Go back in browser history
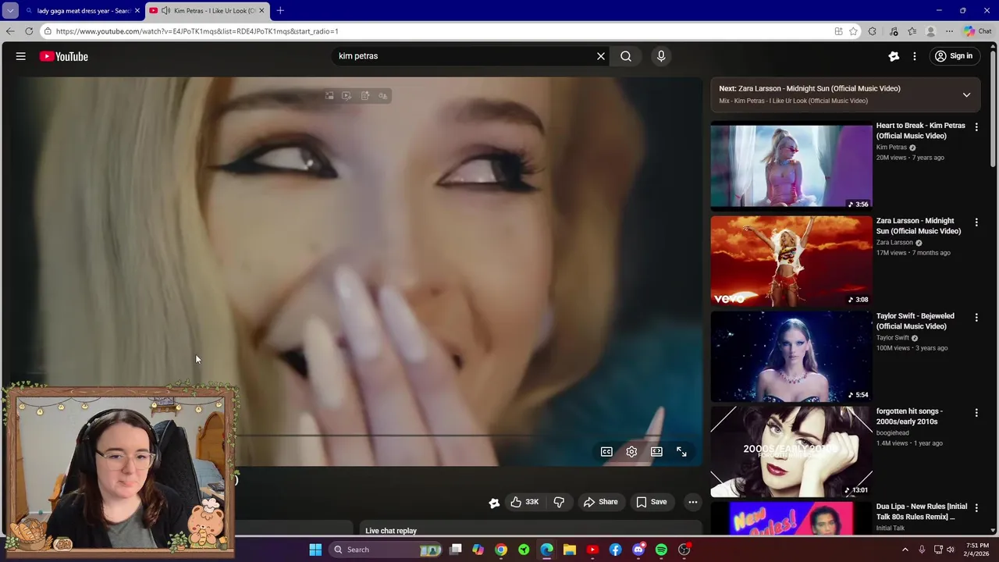Viewport: 999px width, 562px height. click(10, 31)
